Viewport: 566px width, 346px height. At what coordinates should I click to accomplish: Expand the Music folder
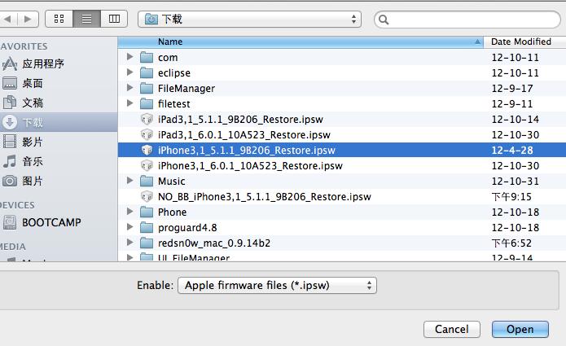[x=130, y=181]
